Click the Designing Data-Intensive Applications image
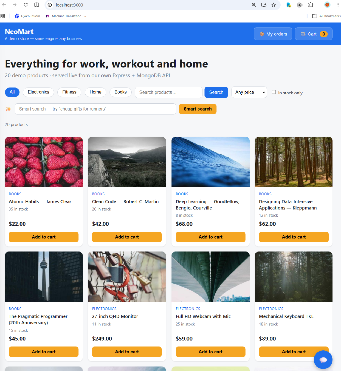341x371 pixels. click(294, 162)
